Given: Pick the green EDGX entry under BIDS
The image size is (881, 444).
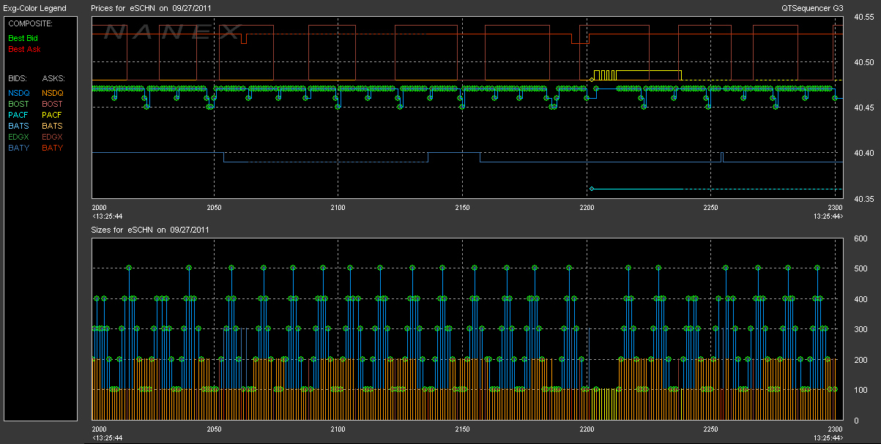Looking at the screenshot, I should pos(19,137).
